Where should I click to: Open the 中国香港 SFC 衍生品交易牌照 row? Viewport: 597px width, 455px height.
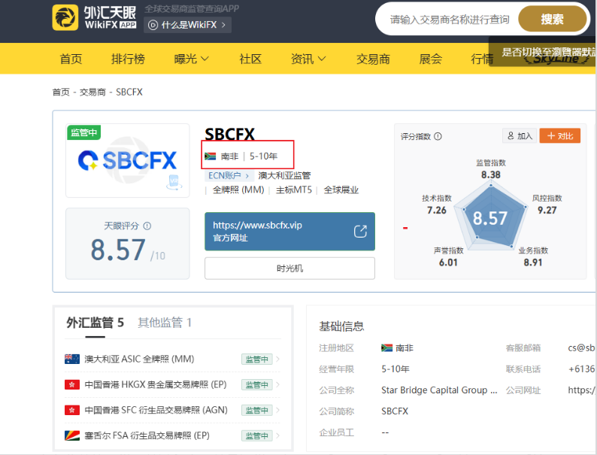pos(172,410)
